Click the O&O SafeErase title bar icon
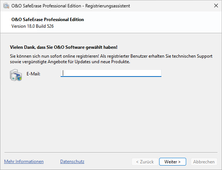The height and width of the screenshot is (170, 222). pyautogui.click(x=6, y=6)
